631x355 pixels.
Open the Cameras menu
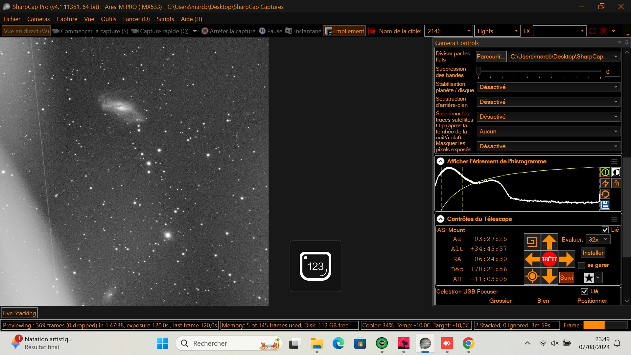38,19
